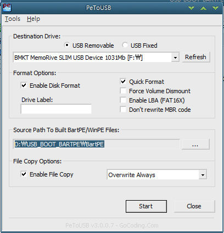Click the File Copy Options: group label
The width and height of the screenshot is (224, 233).
(x=37, y=161)
